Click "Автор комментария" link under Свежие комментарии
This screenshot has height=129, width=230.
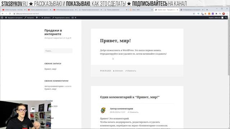tap(54, 86)
